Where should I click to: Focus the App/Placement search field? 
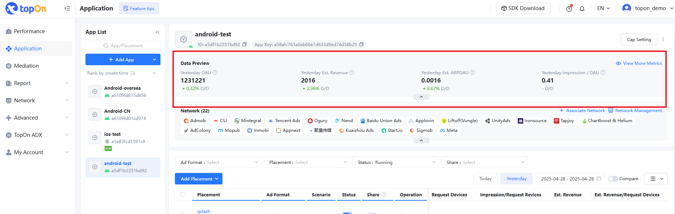(x=123, y=46)
